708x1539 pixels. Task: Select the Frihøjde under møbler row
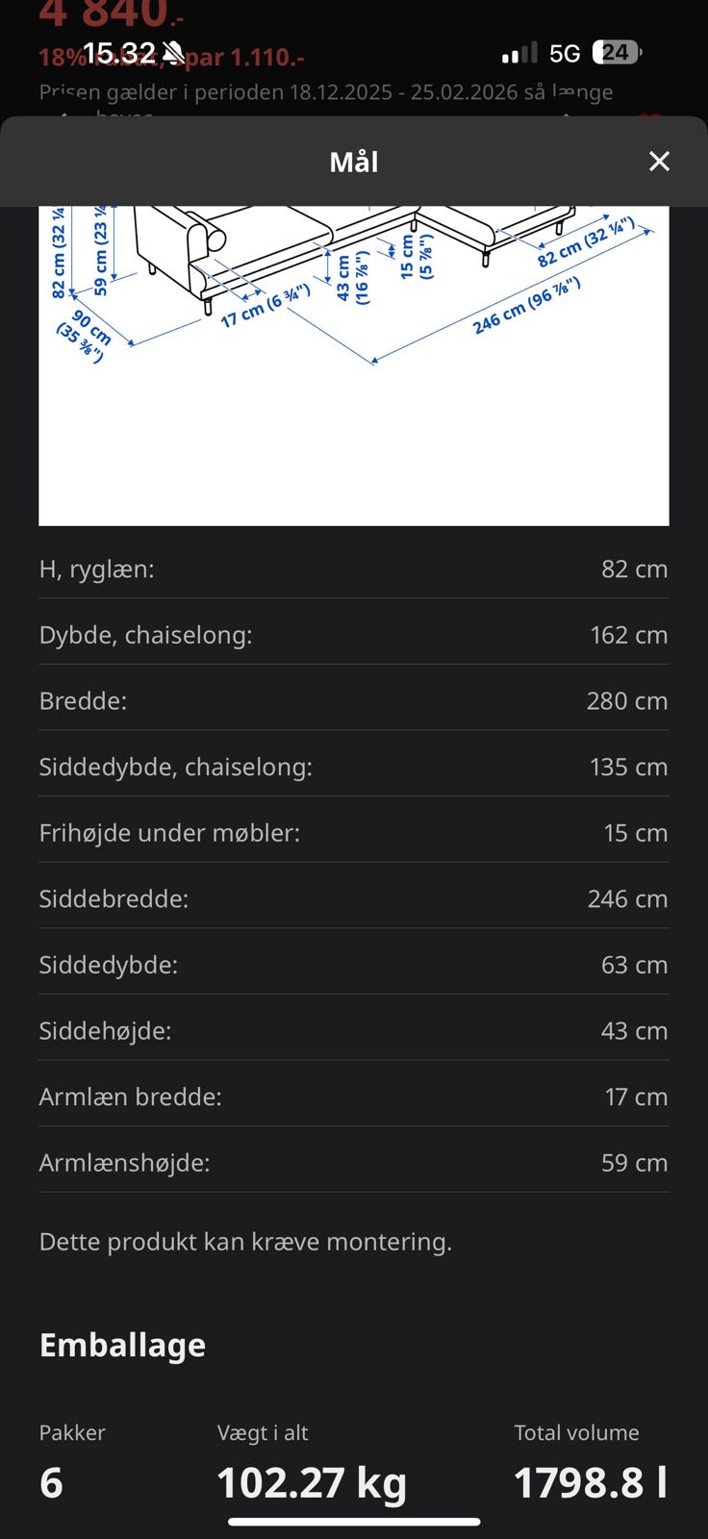[x=354, y=833]
